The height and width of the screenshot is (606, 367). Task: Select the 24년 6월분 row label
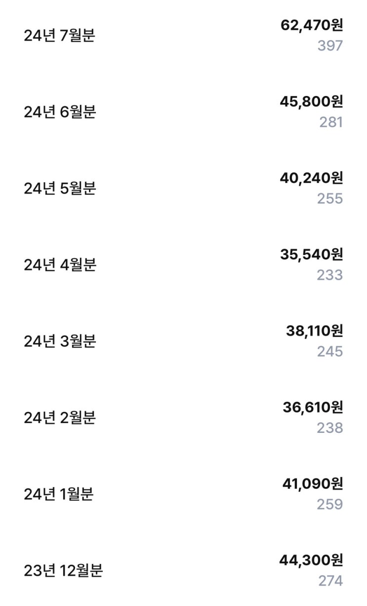click(x=59, y=112)
